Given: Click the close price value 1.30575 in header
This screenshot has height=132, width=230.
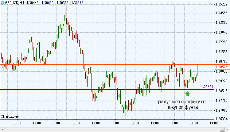Looking at the screenshot, I should pos(77,3).
